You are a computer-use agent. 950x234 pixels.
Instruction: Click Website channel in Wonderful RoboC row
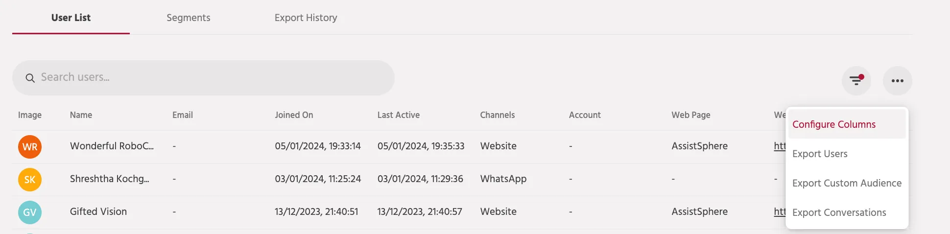(x=499, y=146)
